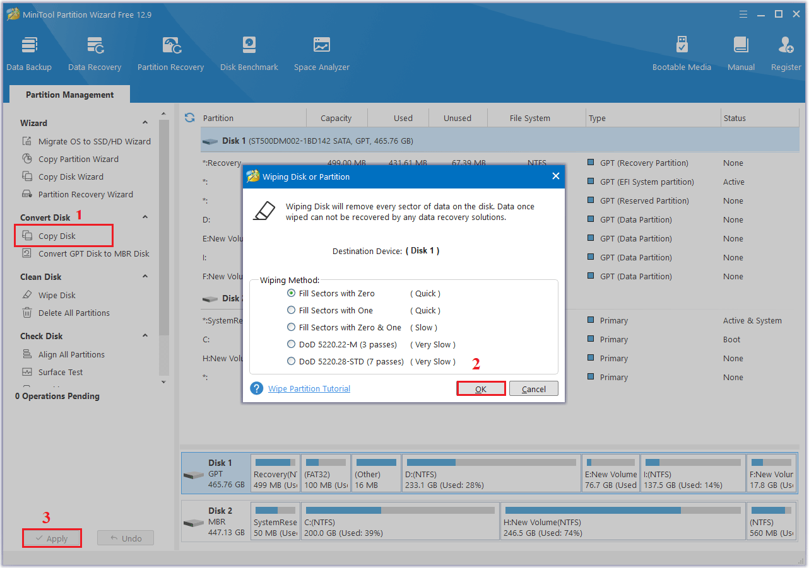The width and height of the screenshot is (809, 568).
Task: Sort by Status column header
Action: click(x=735, y=118)
